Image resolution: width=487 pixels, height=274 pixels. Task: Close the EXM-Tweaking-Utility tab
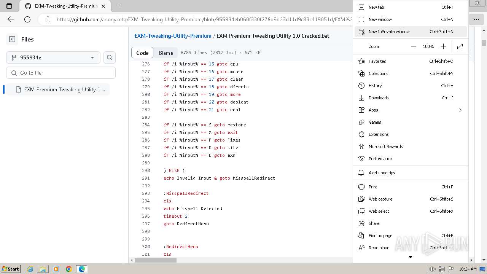(103, 6)
